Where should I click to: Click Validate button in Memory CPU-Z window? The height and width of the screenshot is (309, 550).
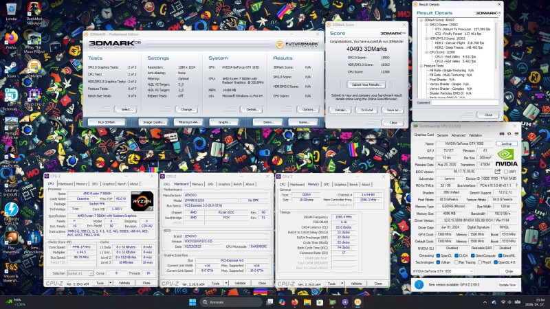pyautogui.click(x=355, y=284)
